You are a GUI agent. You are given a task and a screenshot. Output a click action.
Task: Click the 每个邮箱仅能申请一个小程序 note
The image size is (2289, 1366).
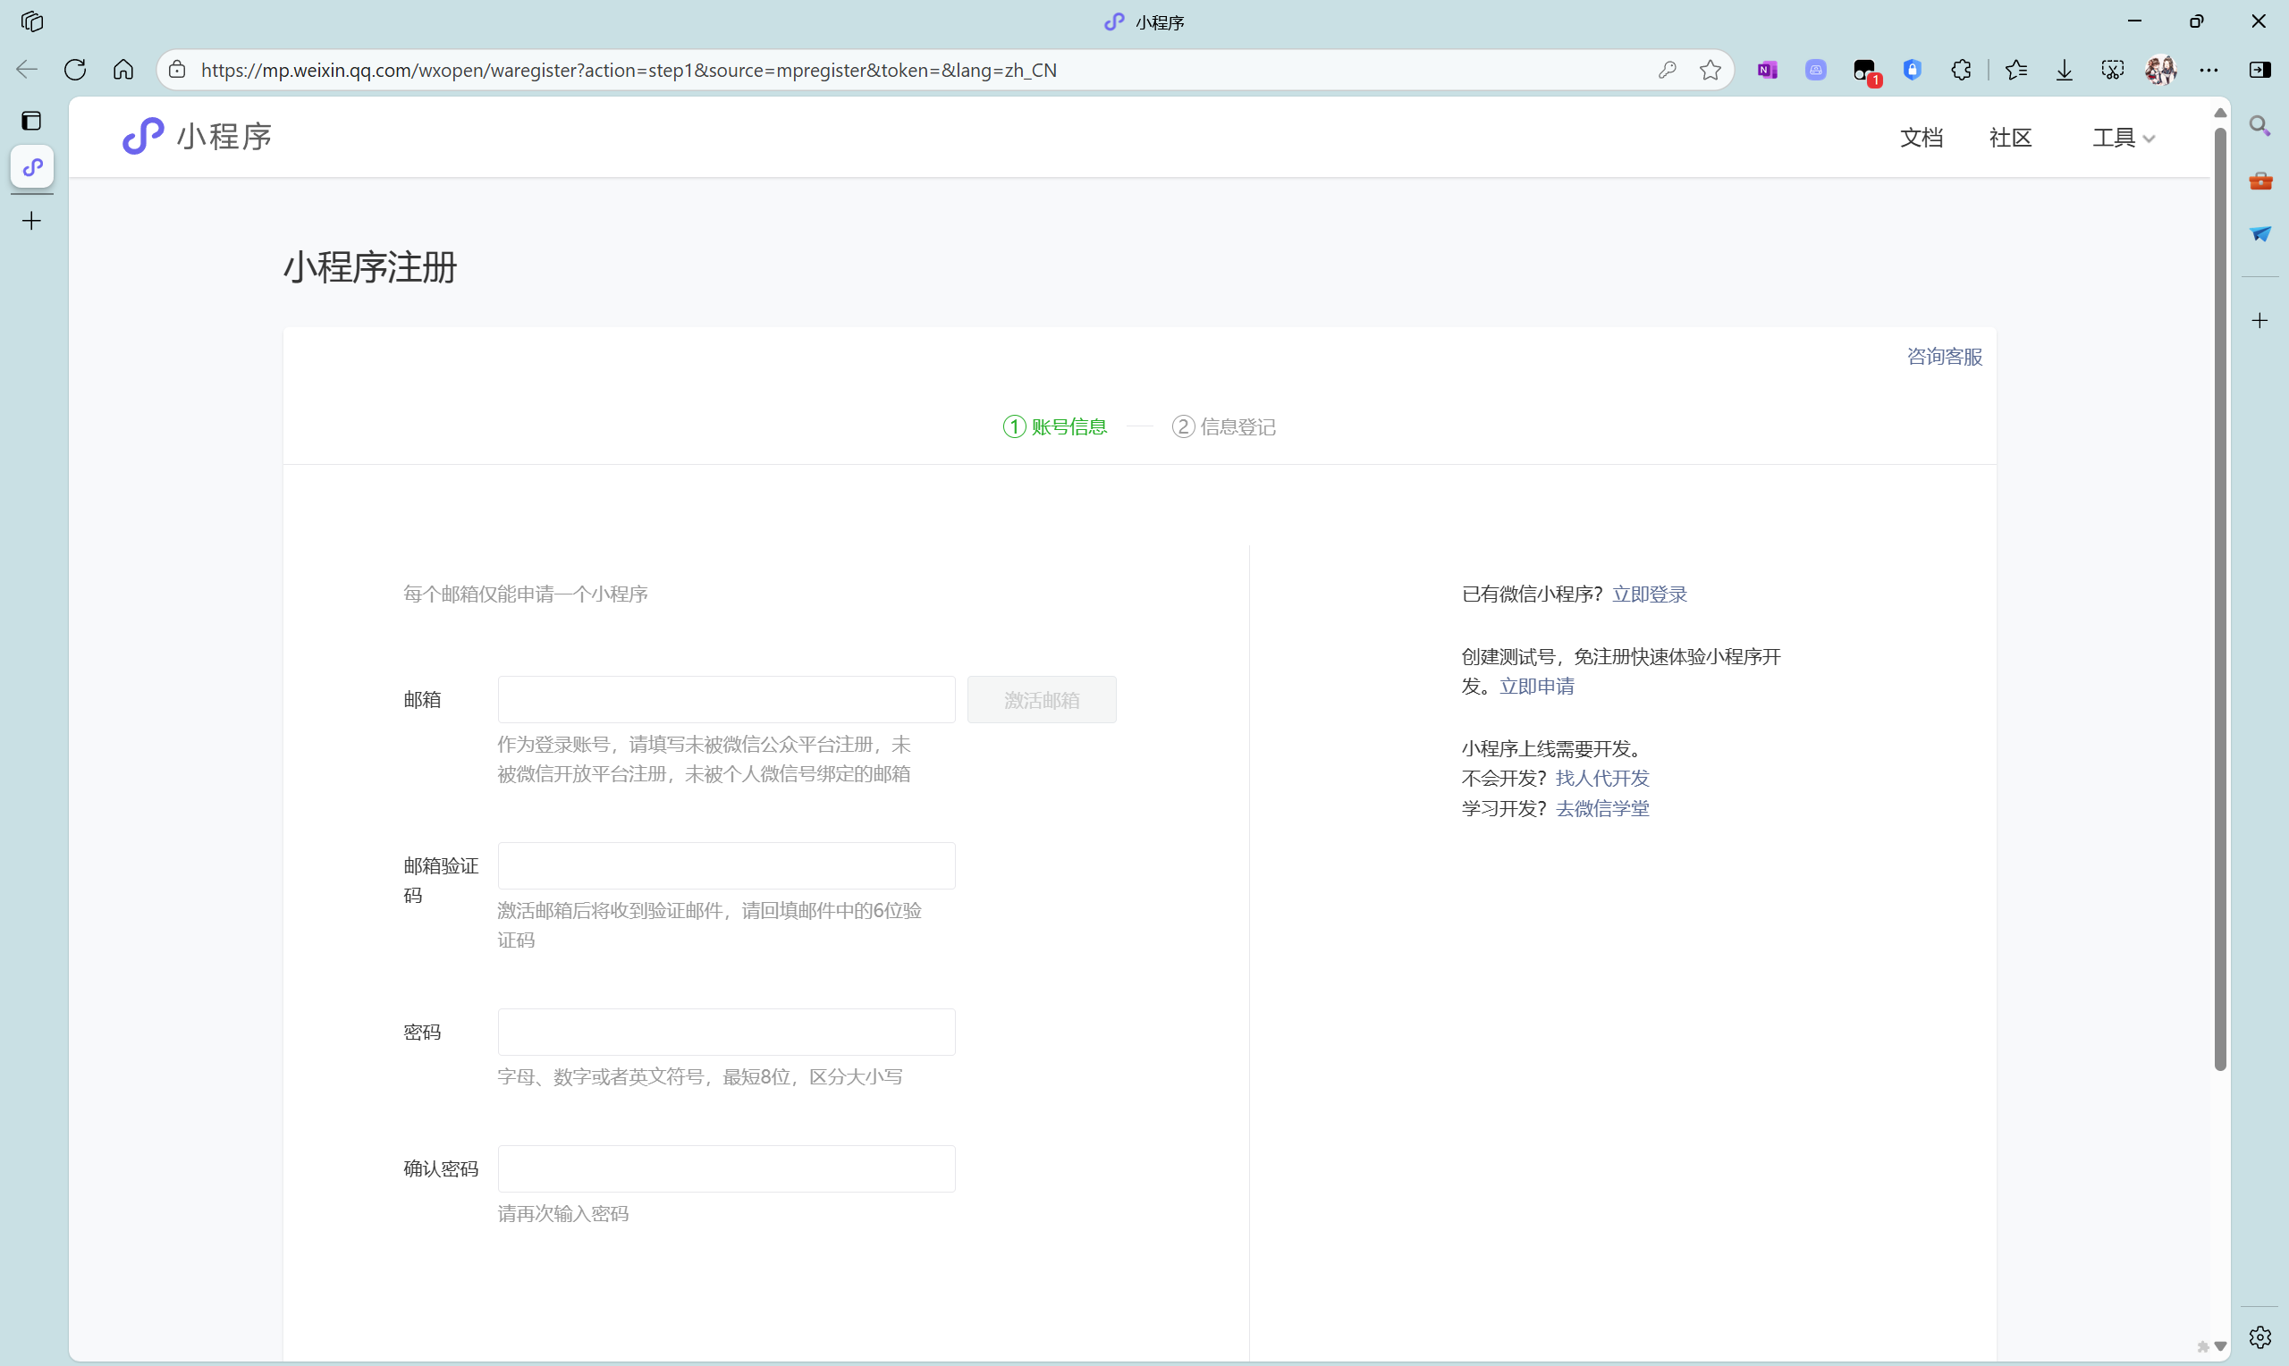(526, 594)
